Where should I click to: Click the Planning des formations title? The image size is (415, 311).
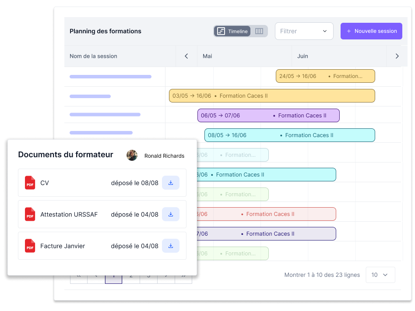point(106,31)
